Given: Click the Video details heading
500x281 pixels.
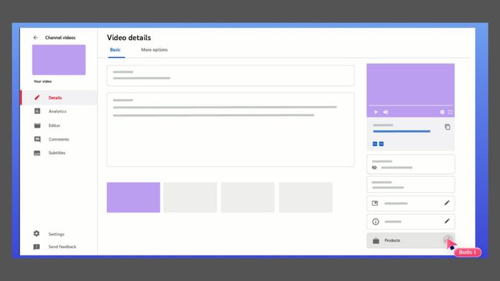Looking at the screenshot, I should click(x=129, y=38).
